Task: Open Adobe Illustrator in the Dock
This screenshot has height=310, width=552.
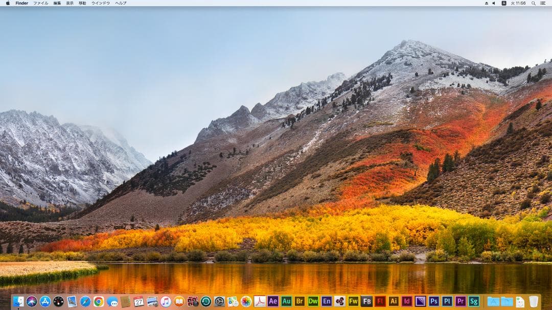Action: coord(393,301)
